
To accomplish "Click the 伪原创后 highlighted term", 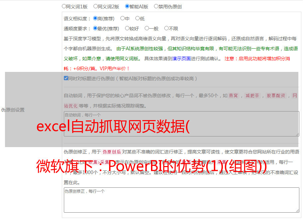I will coord(112,152).
